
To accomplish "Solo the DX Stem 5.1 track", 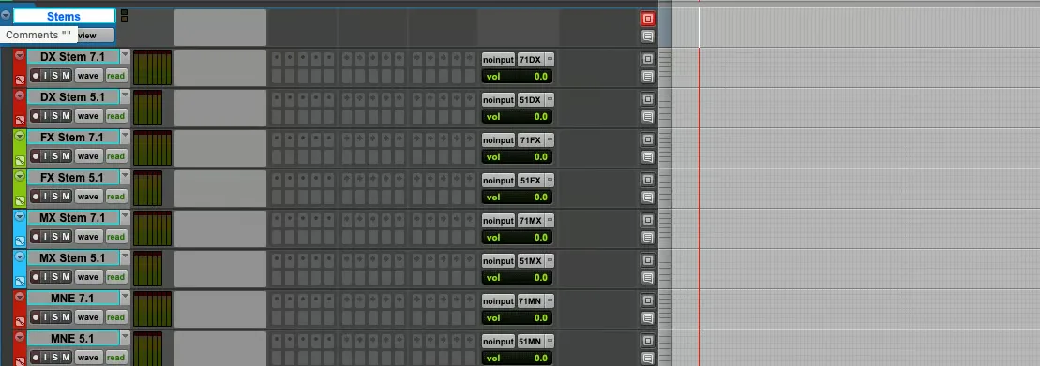I will [x=55, y=116].
